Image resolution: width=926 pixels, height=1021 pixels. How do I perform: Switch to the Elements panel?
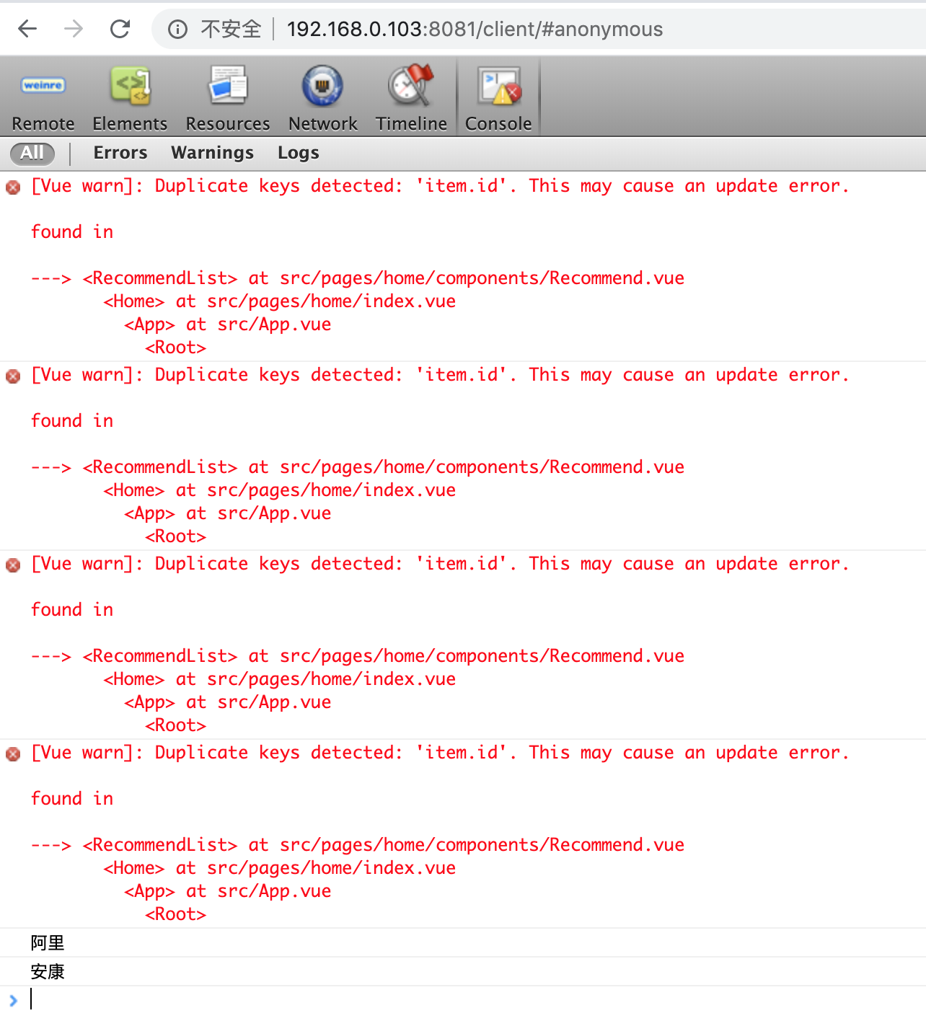tap(130, 98)
